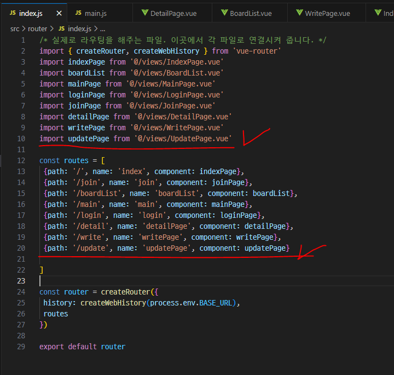Click the Vue icon on BoardList.vue tab

224,12
